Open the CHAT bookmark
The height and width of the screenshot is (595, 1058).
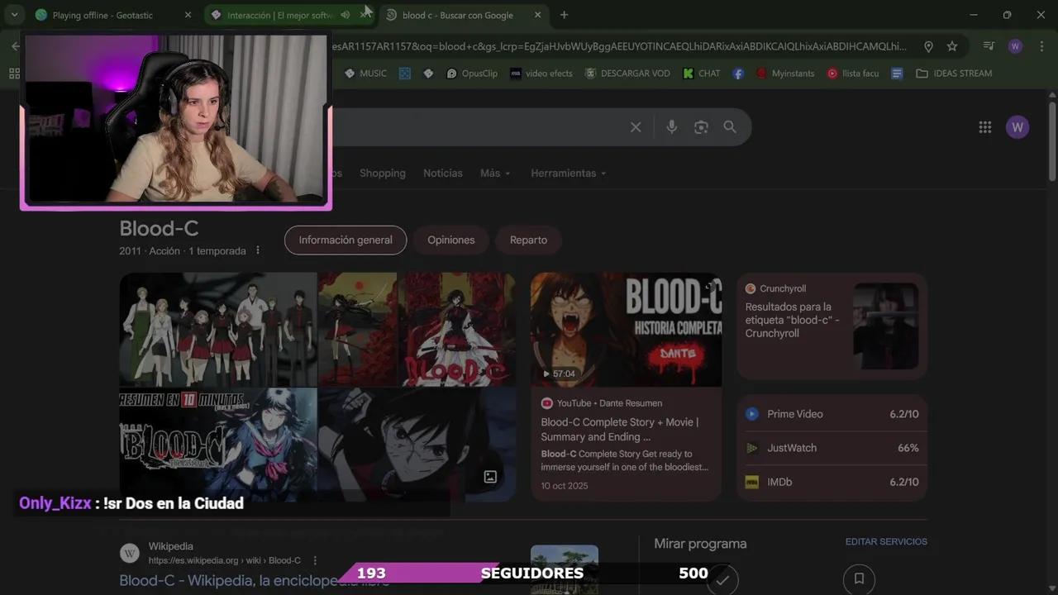(x=701, y=74)
